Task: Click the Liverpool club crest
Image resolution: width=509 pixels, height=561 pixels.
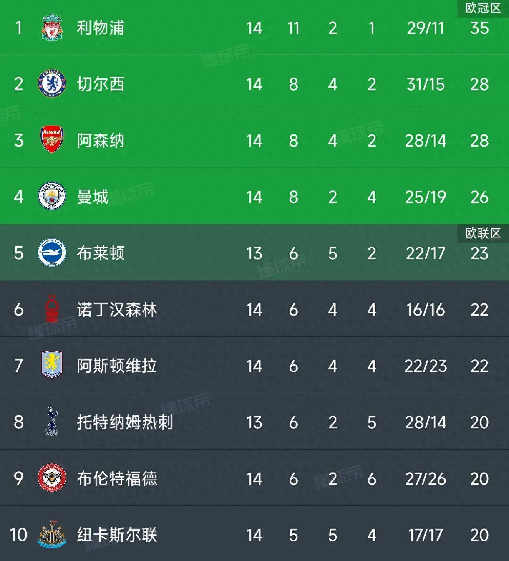Action: (52, 28)
